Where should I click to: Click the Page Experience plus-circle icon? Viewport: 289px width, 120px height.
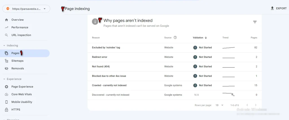click(6, 87)
